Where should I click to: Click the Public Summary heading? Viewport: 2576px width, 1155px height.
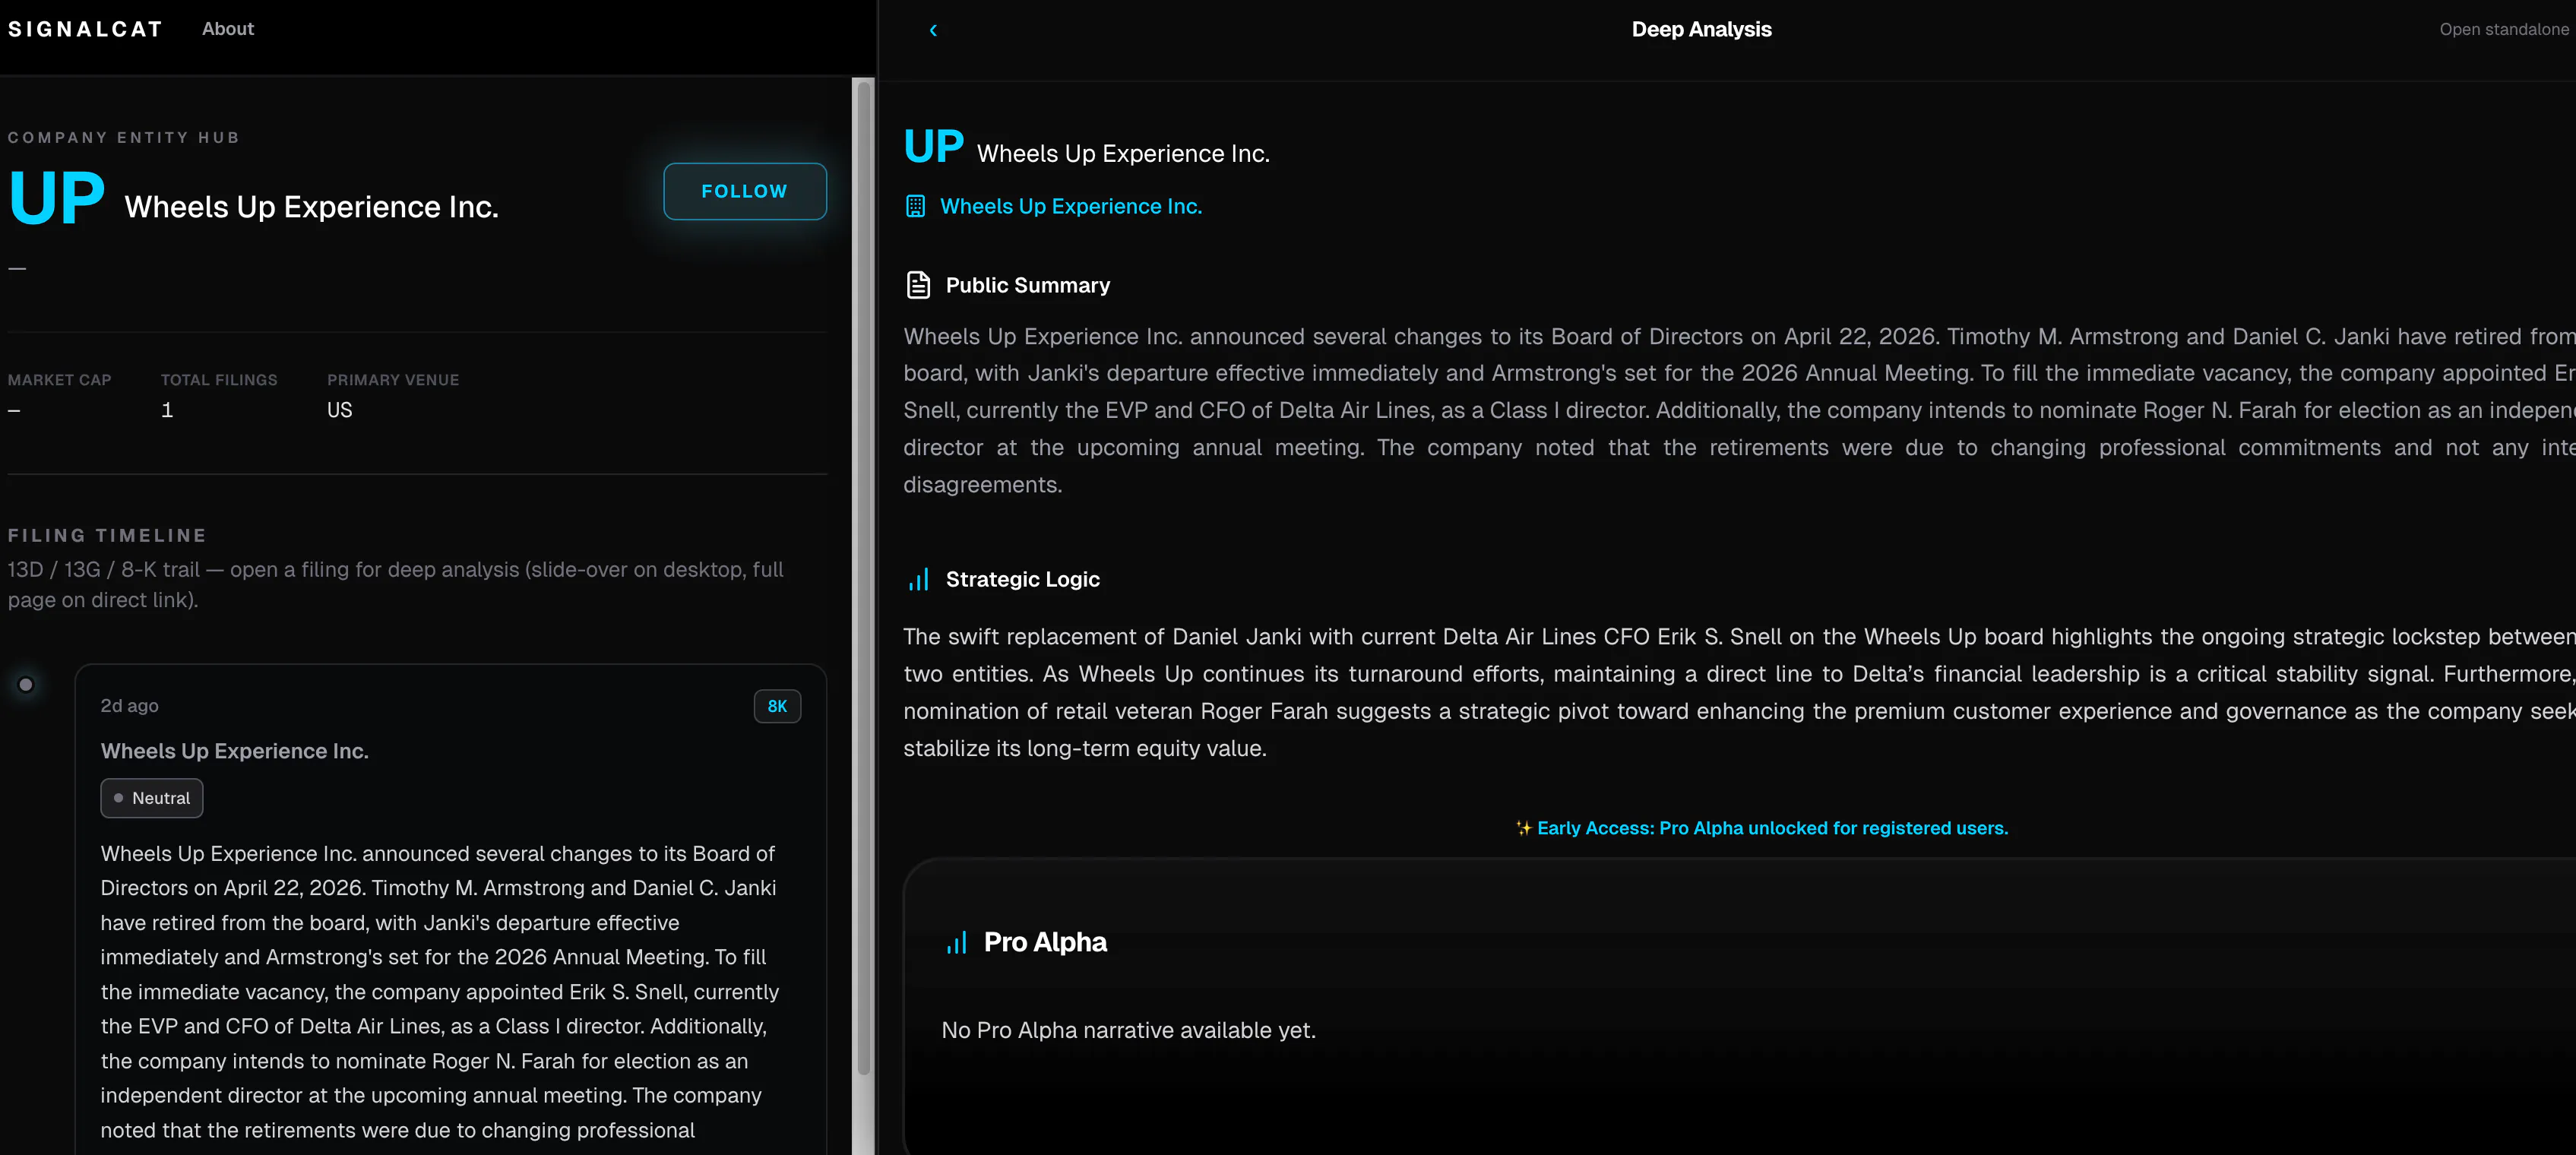click(1028, 285)
